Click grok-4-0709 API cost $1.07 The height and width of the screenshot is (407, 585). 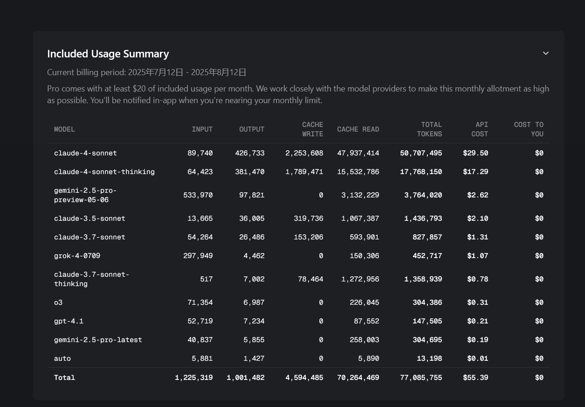478,256
